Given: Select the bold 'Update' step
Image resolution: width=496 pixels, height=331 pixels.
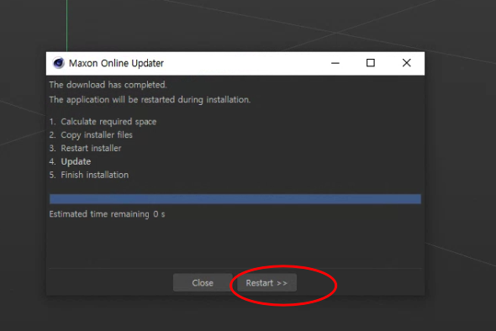Looking at the screenshot, I should (76, 161).
